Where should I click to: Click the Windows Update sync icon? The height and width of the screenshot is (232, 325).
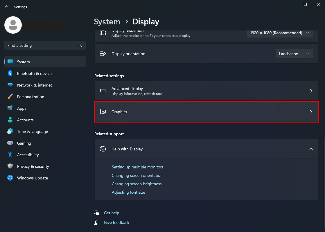click(x=10, y=178)
